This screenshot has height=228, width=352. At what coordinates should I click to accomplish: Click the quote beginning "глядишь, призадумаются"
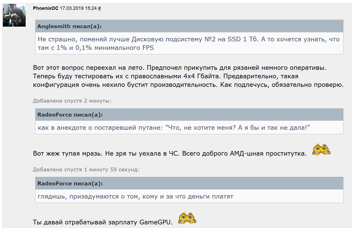pyautogui.click(x=135, y=196)
